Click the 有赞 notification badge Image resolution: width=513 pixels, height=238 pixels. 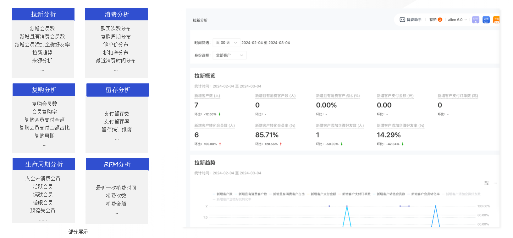tap(440, 20)
